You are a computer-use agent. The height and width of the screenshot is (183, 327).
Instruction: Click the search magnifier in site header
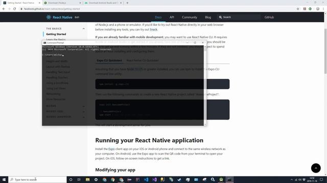point(220,17)
